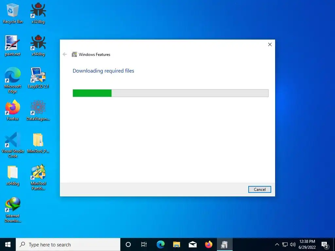Open the network status tray icon
The width and height of the screenshot is (335, 251).
(285, 244)
